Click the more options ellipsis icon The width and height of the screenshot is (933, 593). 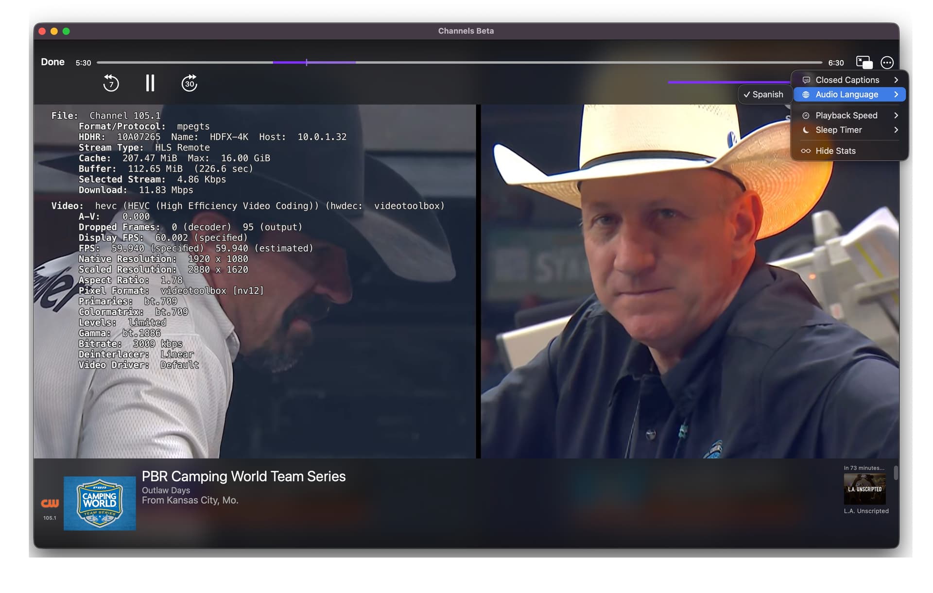tap(887, 62)
